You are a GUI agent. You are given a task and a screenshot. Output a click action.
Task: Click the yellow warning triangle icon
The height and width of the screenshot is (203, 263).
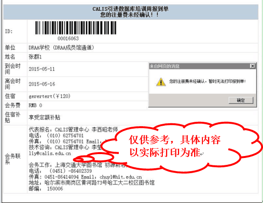coord(161,82)
